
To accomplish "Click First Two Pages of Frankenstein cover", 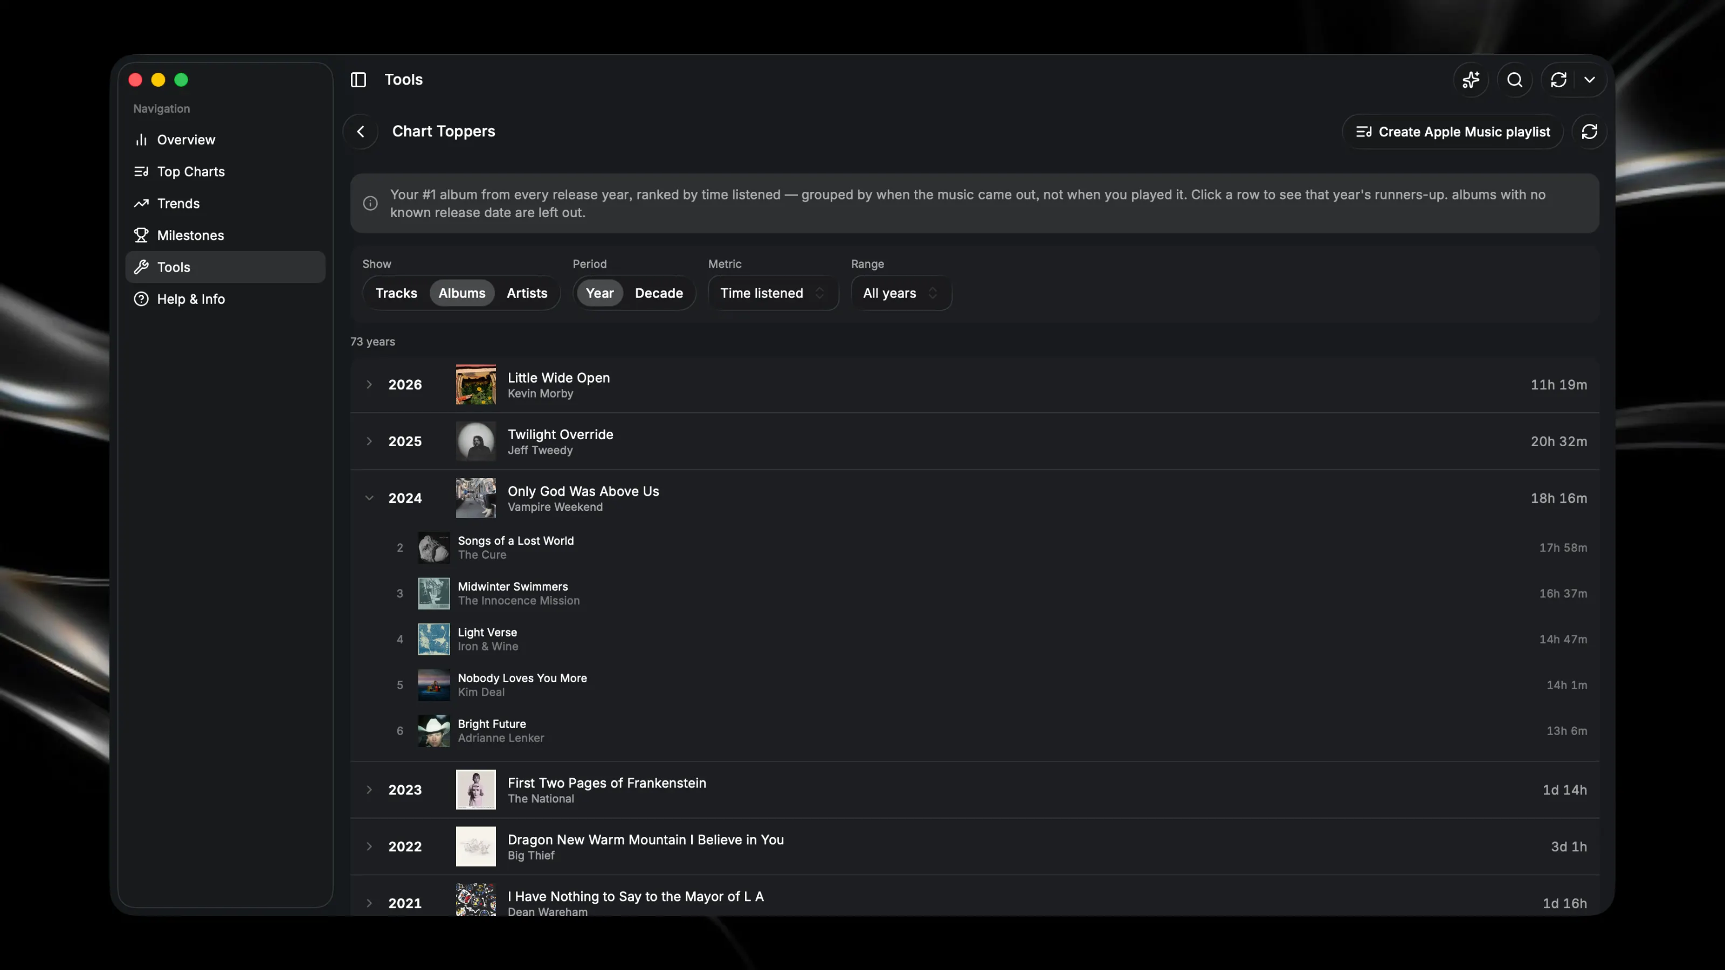I will pos(476,790).
